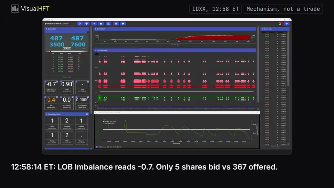Viewport: 334px width, 188px height.
Task: Close the LOB Imbalance chart window
Action: tap(257, 112)
